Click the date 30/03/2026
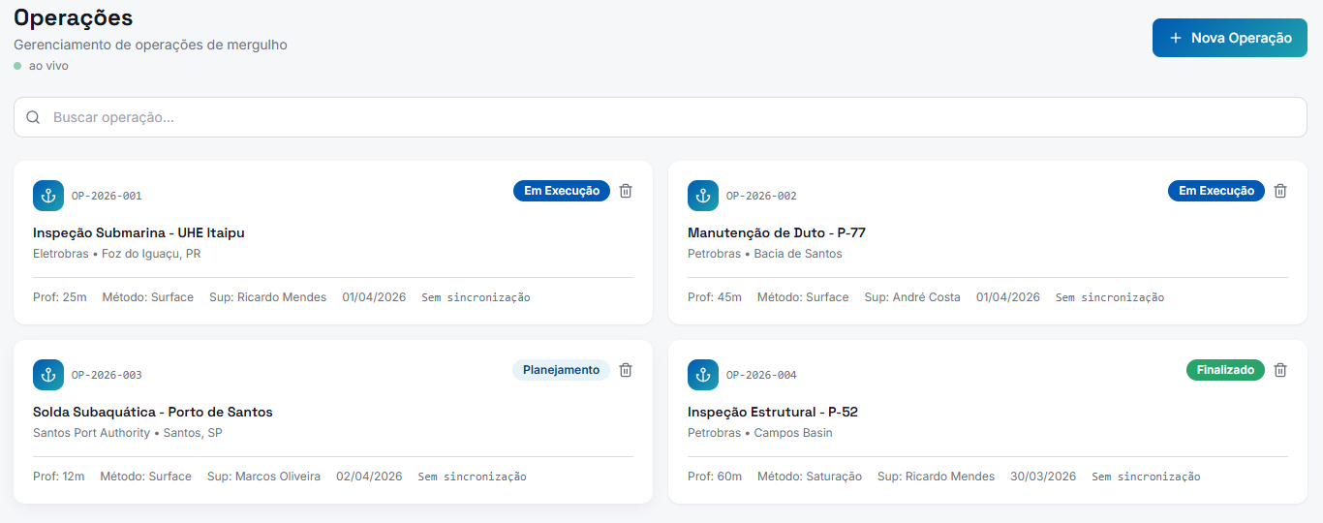 coord(1043,477)
